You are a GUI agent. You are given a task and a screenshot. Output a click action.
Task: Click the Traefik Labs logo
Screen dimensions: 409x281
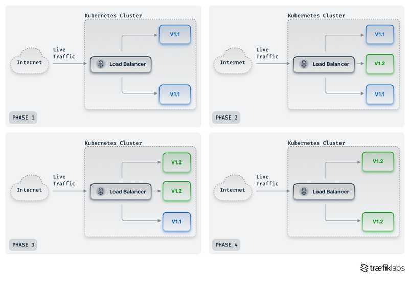382,268
